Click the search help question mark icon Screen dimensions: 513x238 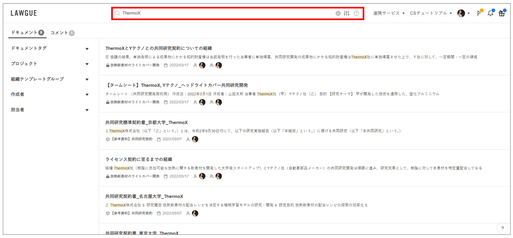(356, 13)
